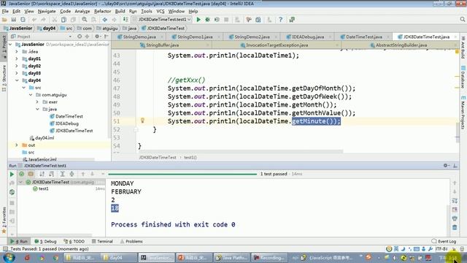Switch to IDEADebug.java tab
This screenshot has height=263, width=467.
(308, 37)
